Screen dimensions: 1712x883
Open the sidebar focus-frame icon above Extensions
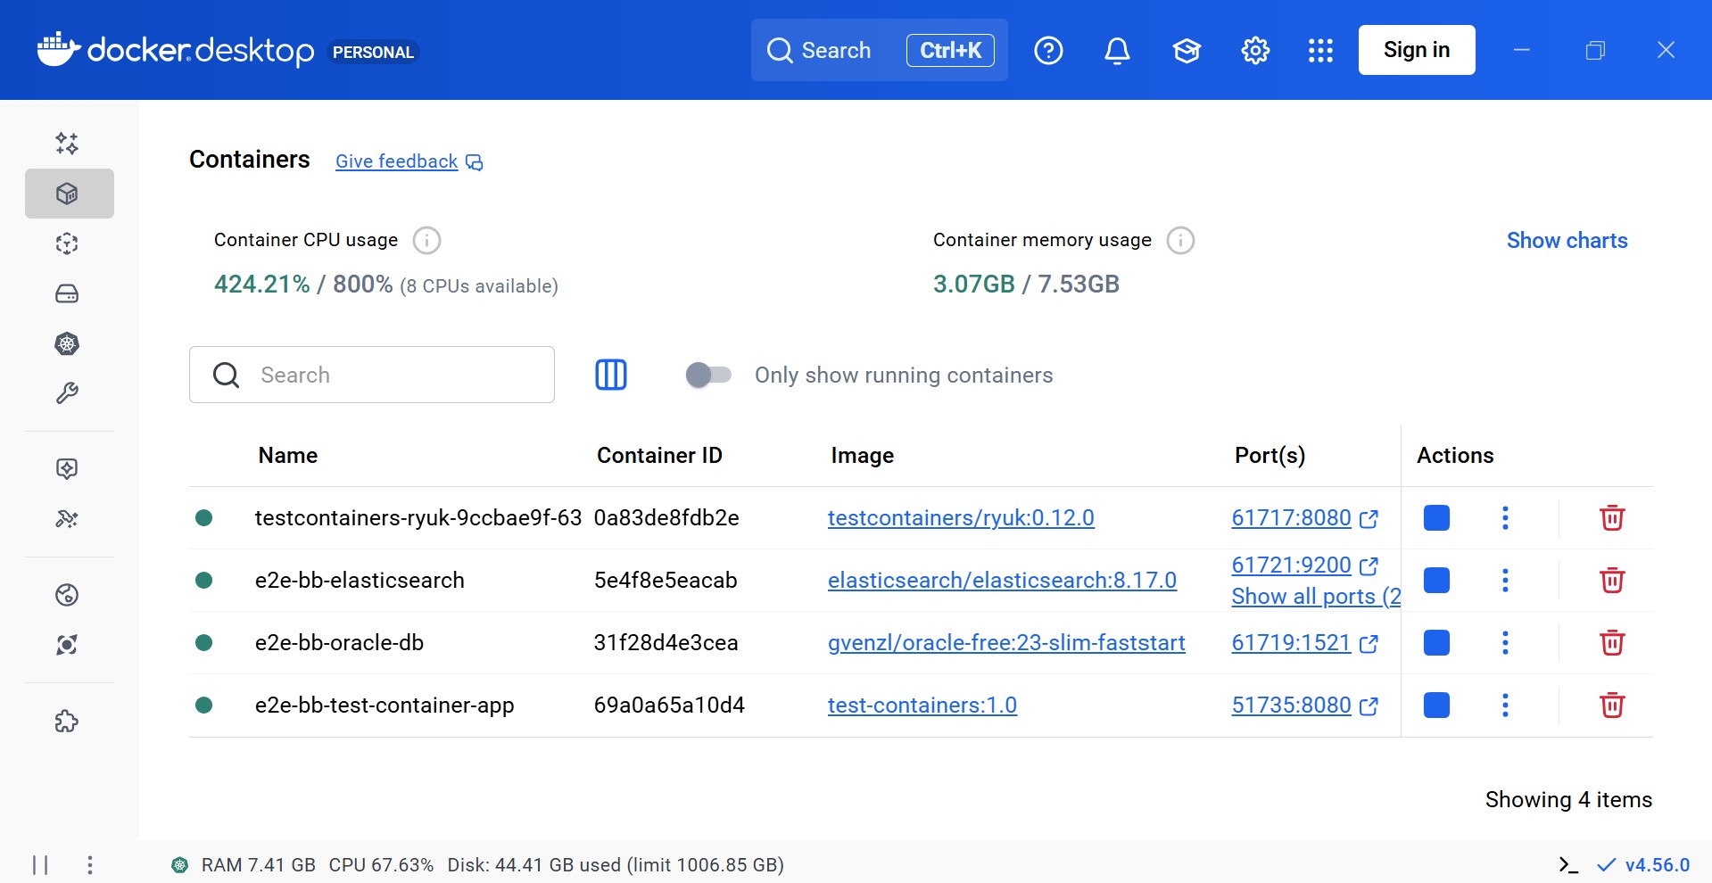(x=67, y=645)
